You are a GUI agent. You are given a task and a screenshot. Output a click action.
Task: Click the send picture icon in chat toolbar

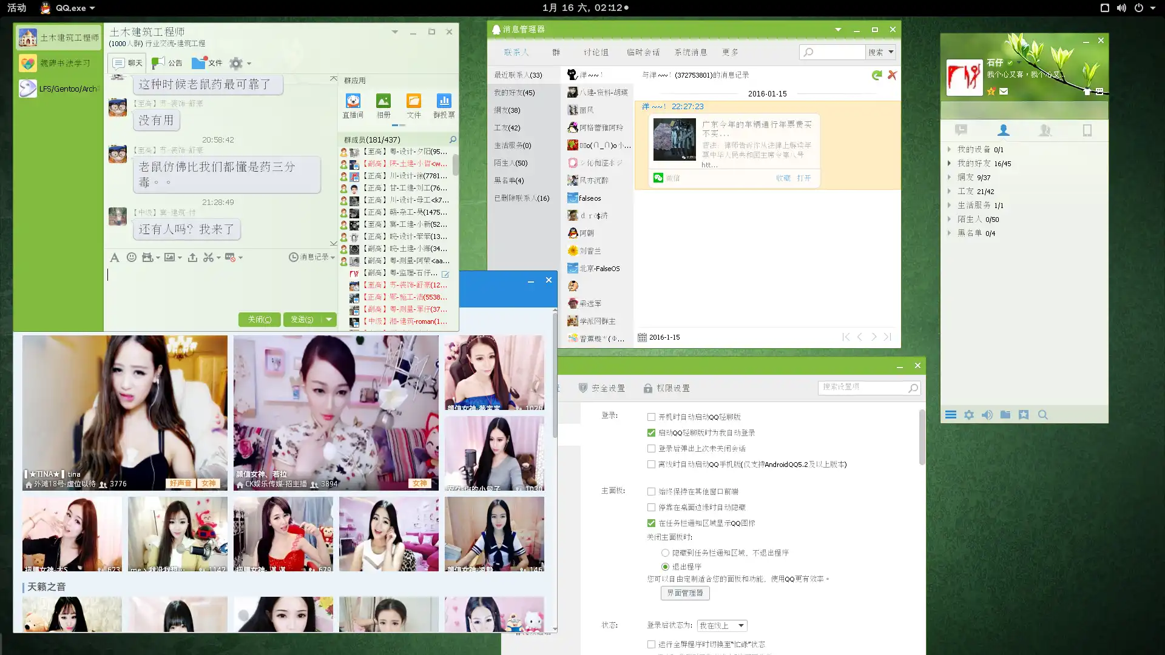(x=169, y=258)
